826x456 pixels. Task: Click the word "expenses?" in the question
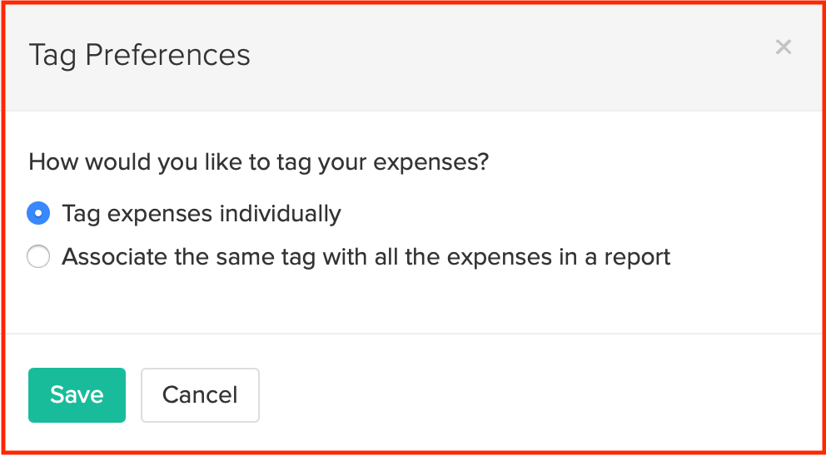point(431,161)
